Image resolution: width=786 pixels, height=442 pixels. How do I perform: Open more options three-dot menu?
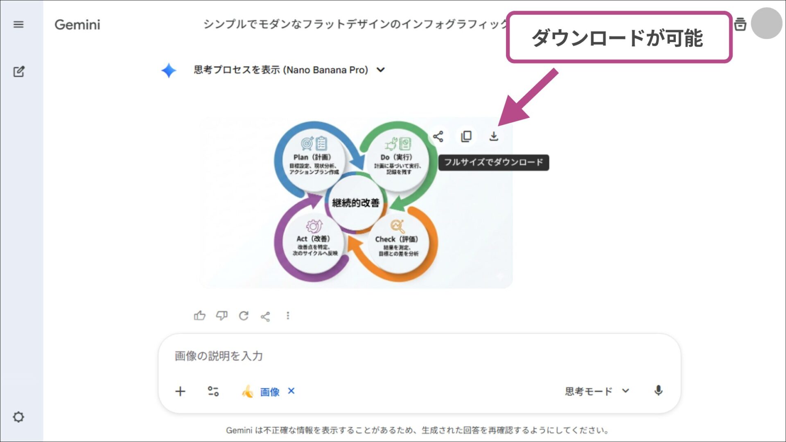click(288, 316)
